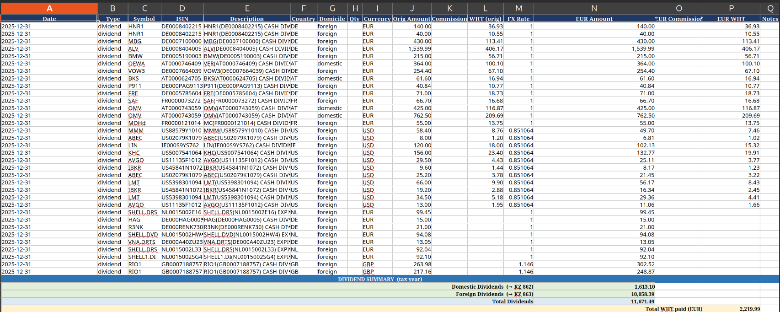Select column Q header
The width and height of the screenshot is (780, 312).
click(770, 8)
